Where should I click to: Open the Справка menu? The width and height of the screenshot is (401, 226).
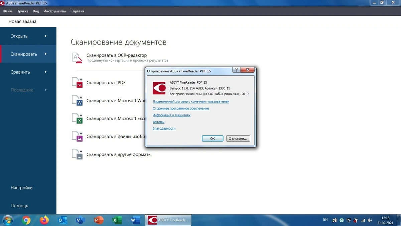point(77,11)
